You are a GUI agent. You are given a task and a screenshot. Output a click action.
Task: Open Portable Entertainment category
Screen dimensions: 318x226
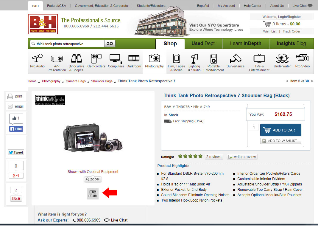[x=213, y=63]
